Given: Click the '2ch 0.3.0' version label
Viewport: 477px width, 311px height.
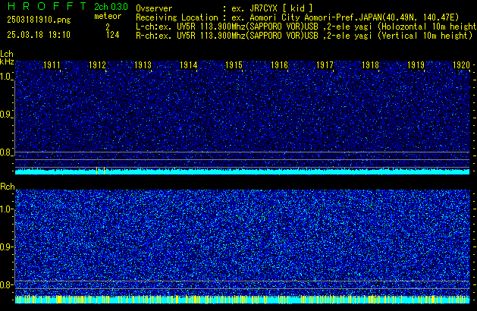Looking at the screenshot, I should (x=111, y=7).
